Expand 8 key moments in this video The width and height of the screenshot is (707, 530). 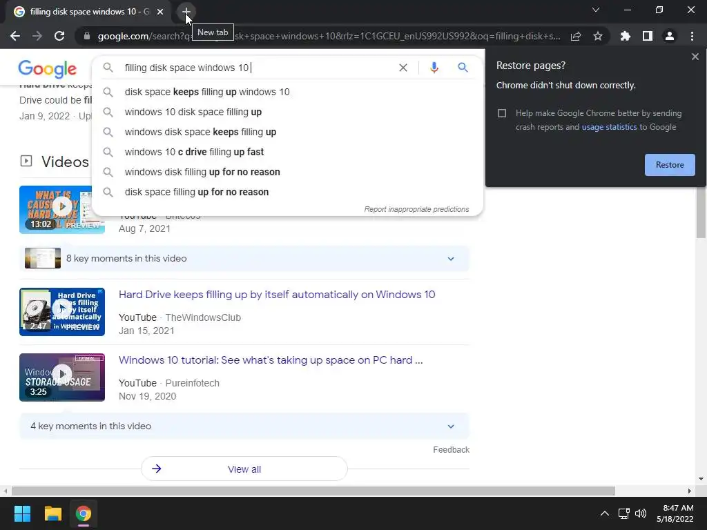(244, 259)
